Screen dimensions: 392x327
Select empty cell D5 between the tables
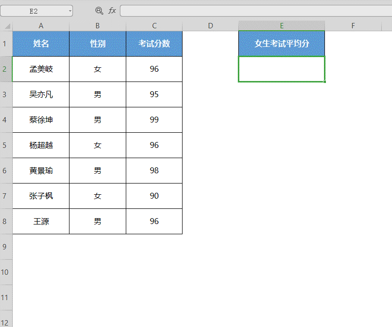click(210, 145)
